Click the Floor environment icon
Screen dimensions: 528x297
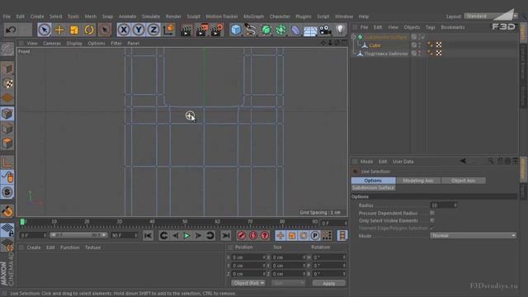tap(310, 31)
